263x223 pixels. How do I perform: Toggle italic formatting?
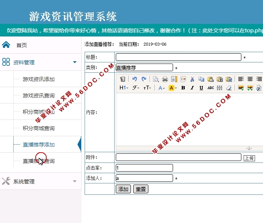pos(192,88)
